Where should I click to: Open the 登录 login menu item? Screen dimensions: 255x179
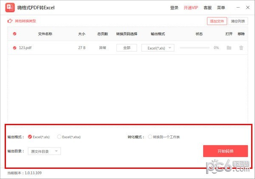click(x=174, y=8)
